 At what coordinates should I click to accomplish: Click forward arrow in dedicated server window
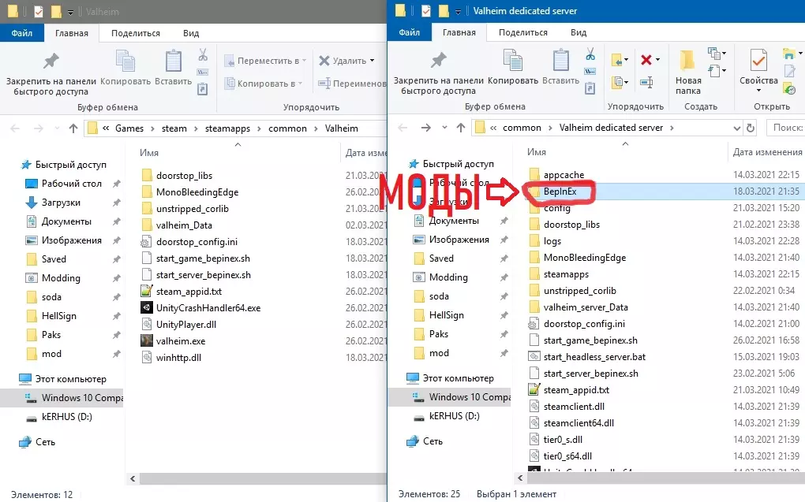[425, 128]
